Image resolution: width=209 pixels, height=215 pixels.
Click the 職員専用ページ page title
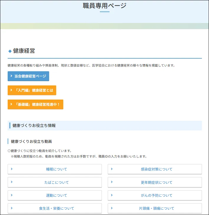click(104, 6)
